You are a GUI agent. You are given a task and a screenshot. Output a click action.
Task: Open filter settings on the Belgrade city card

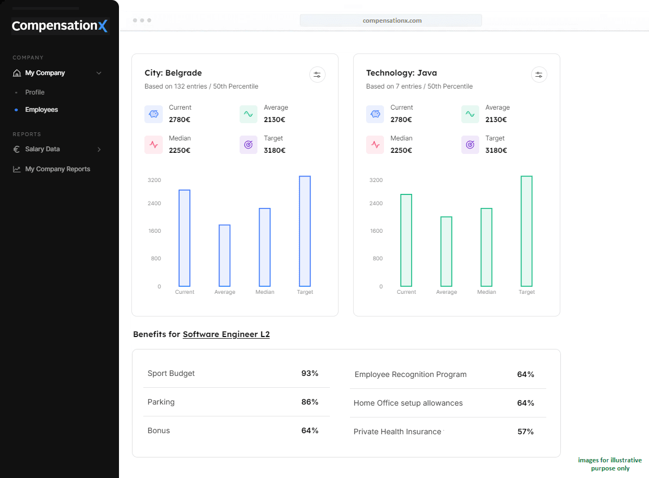[x=317, y=75]
